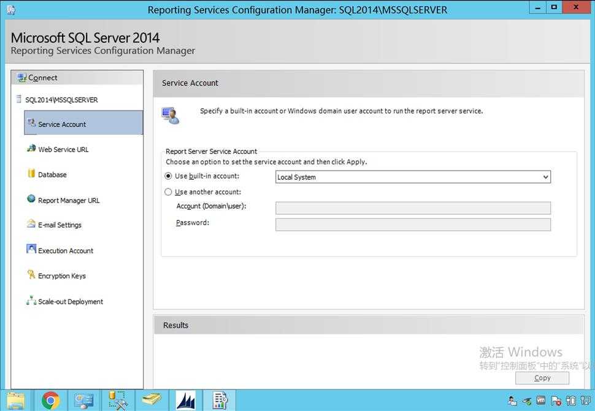The width and height of the screenshot is (595, 411).
Task: Click the server icon beside SQL2014\MSSQLSERVER
Action: (18, 99)
